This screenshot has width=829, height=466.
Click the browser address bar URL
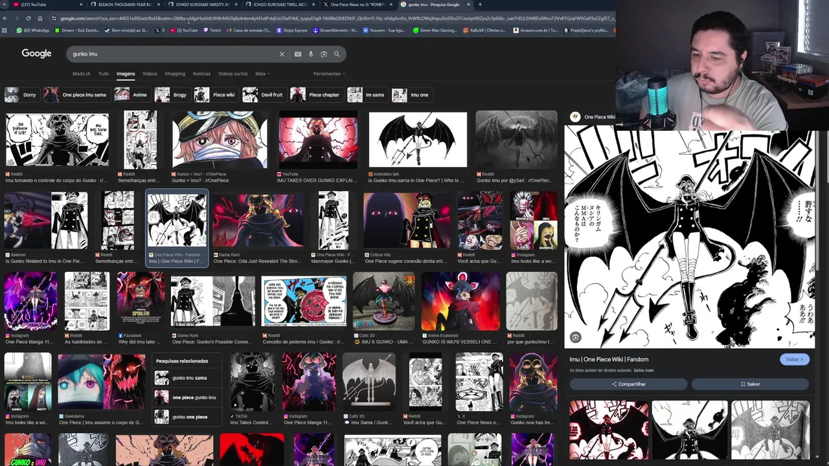[x=337, y=18]
